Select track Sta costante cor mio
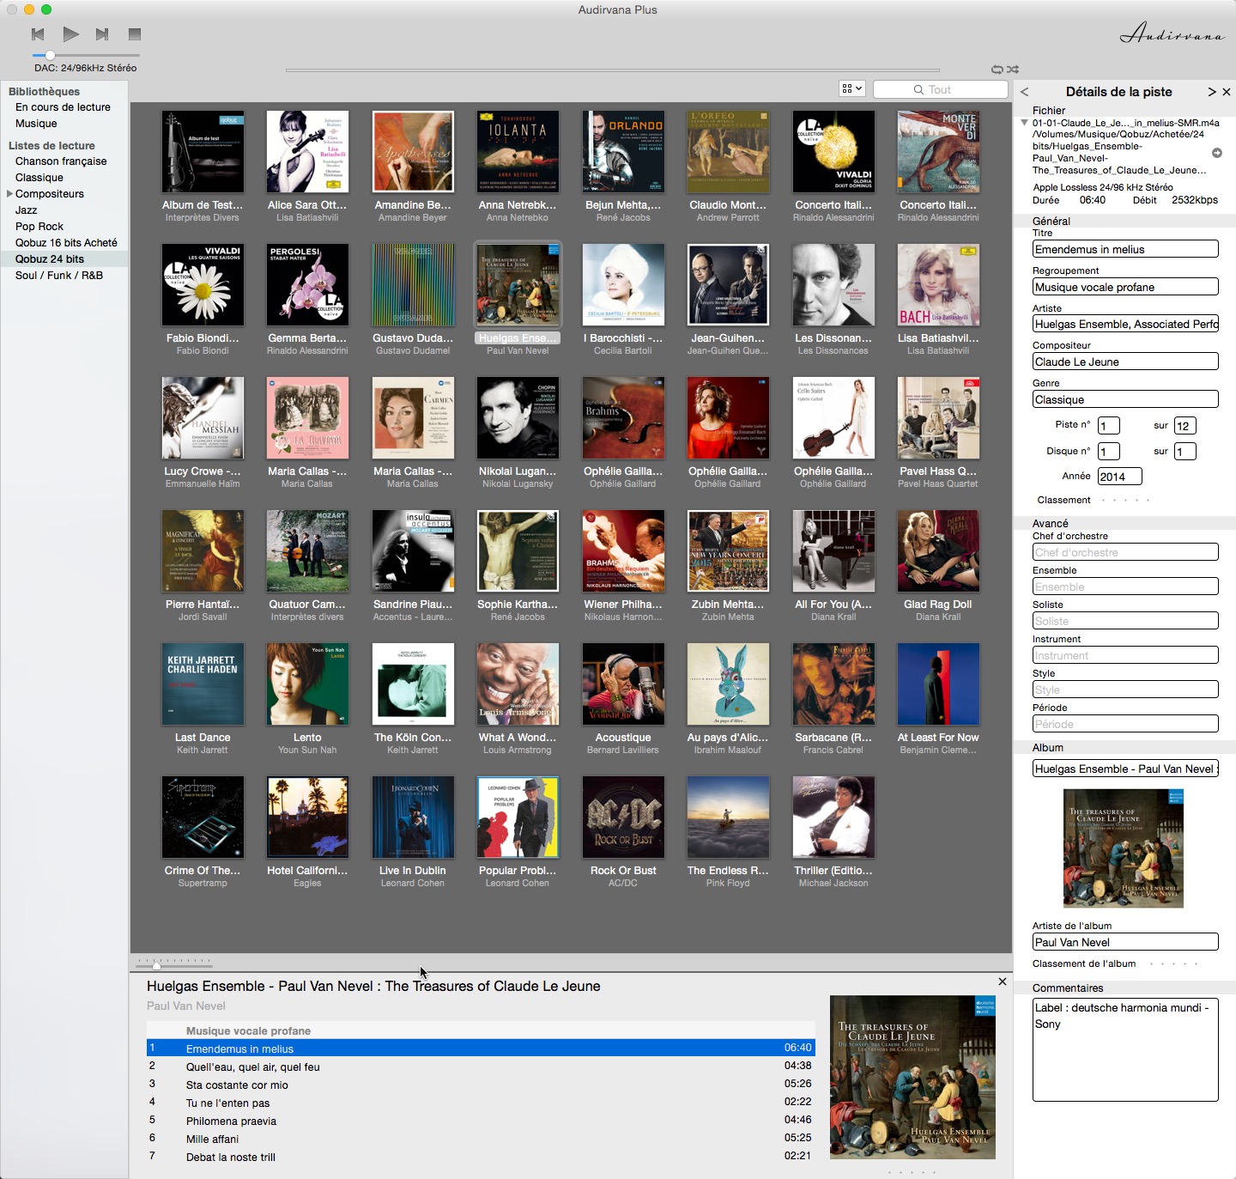This screenshot has width=1236, height=1179. pos(481,1085)
